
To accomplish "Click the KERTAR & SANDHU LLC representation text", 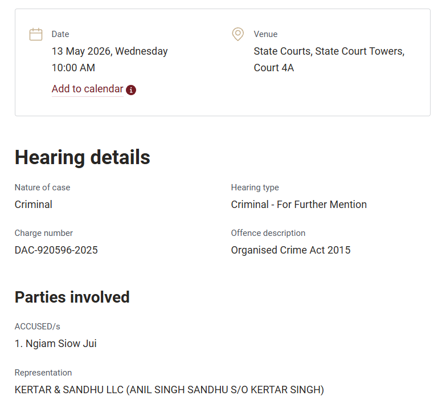I will coord(169,390).
